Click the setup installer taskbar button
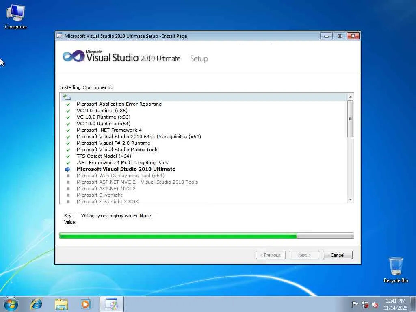 (x=111, y=304)
